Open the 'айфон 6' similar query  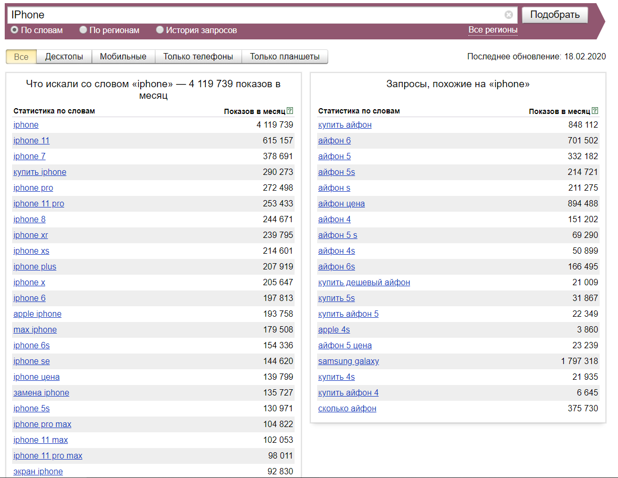pyautogui.click(x=334, y=140)
